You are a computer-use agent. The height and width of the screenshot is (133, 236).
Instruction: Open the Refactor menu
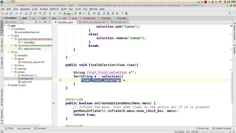click(x=55, y=9)
